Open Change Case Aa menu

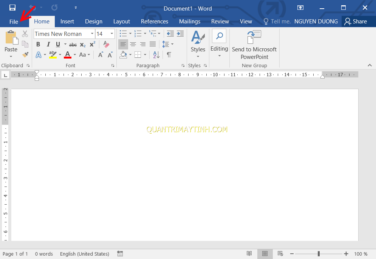pos(84,55)
